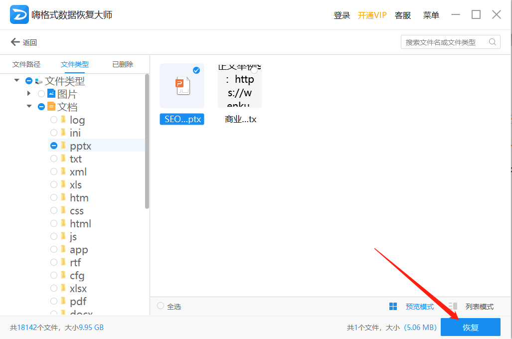Open the 商业...tx file thumbnail
The width and height of the screenshot is (512, 339).
(240, 86)
